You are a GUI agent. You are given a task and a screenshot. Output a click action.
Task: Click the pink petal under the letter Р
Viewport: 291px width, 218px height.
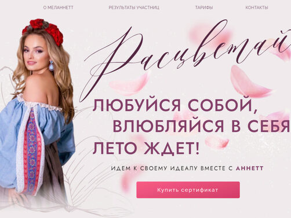pyautogui.click(x=130, y=84)
